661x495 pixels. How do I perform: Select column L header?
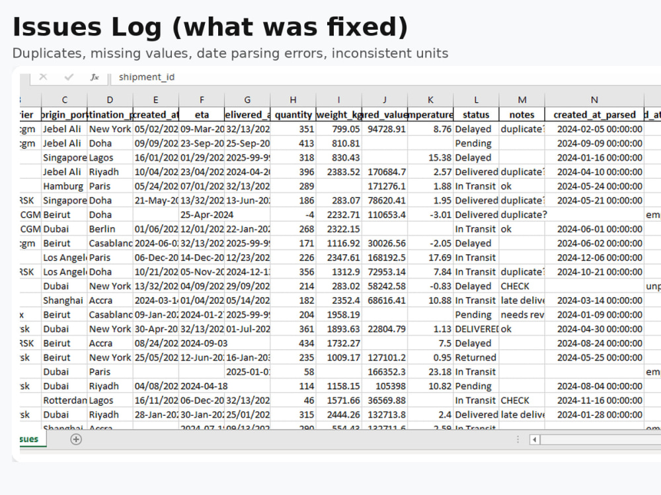click(x=476, y=100)
